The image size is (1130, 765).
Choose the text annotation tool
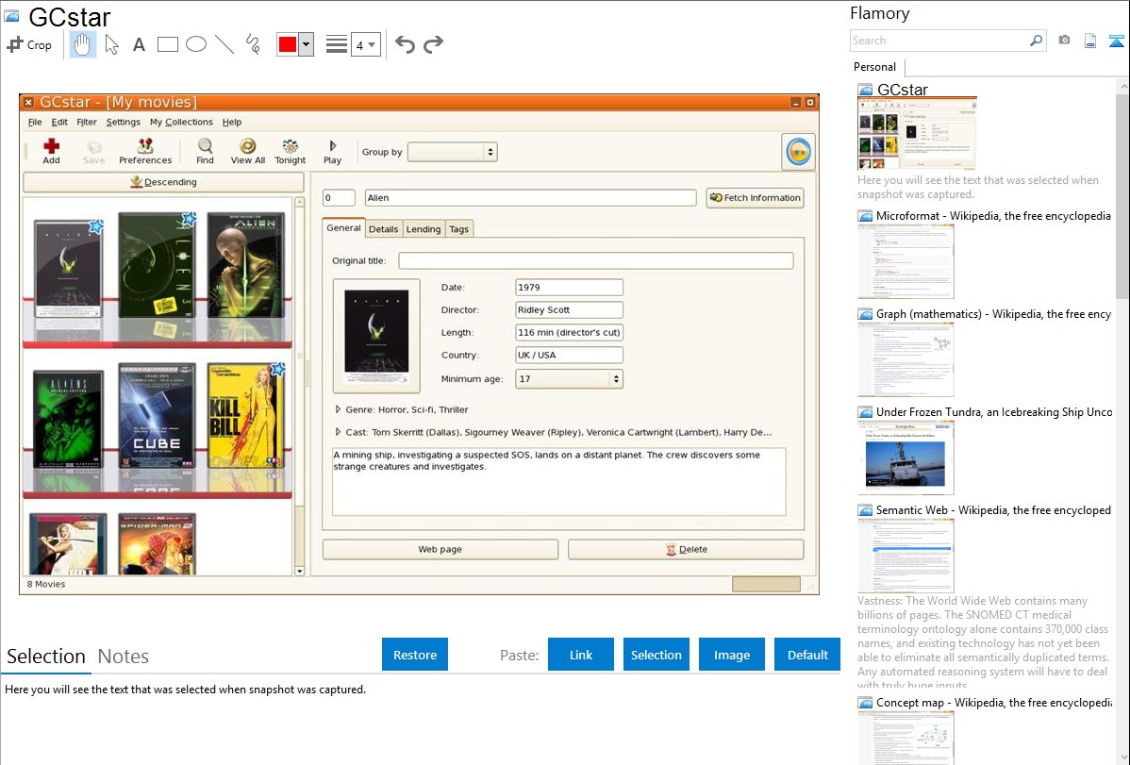point(139,44)
